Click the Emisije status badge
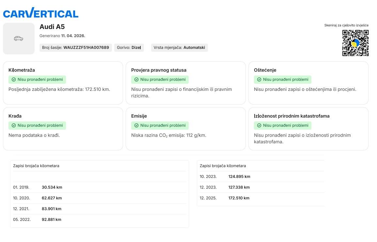The width and height of the screenshot is (377, 242). click(x=160, y=125)
